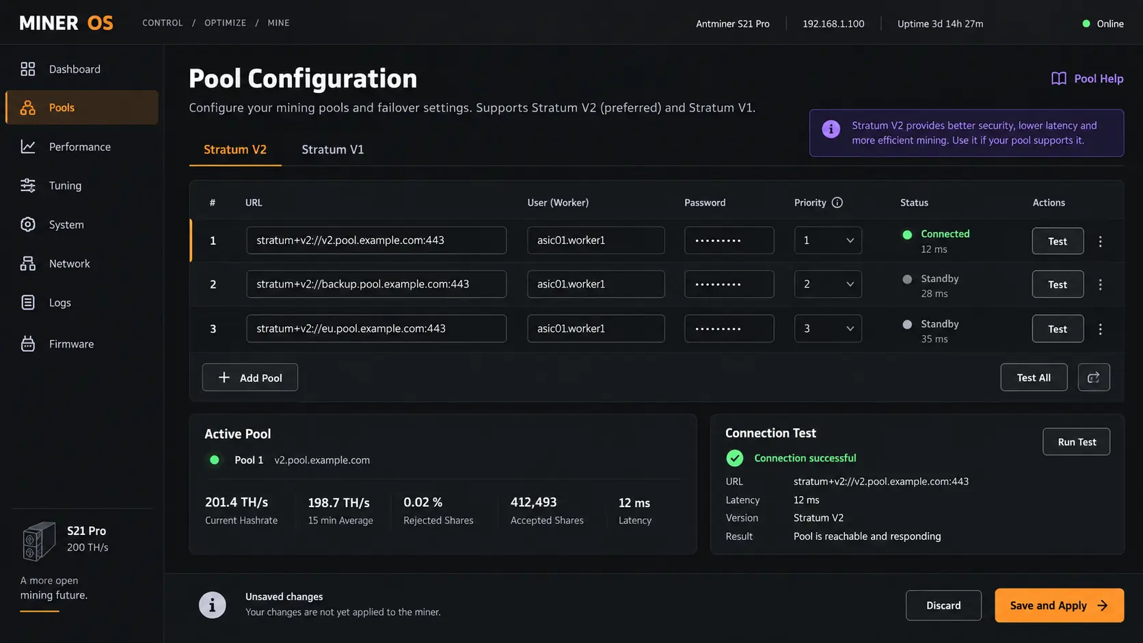Click the Pool Help link text

(1099, 79)
